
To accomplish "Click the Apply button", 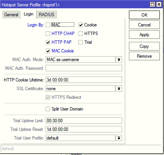I will (144, 35).
